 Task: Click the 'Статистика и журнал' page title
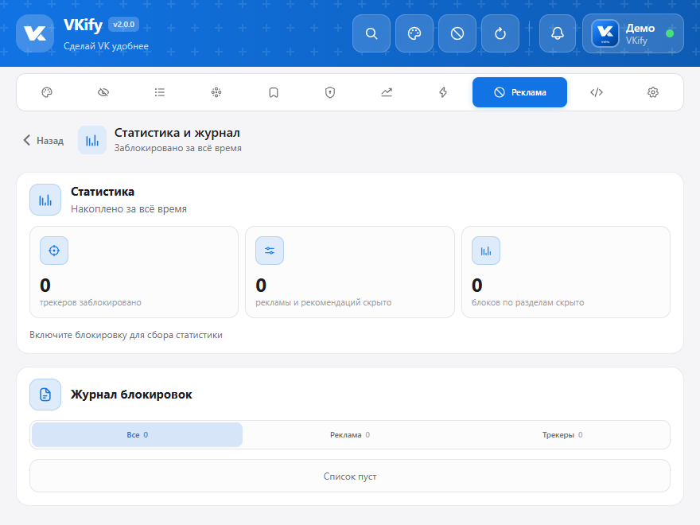click(177, 133)
